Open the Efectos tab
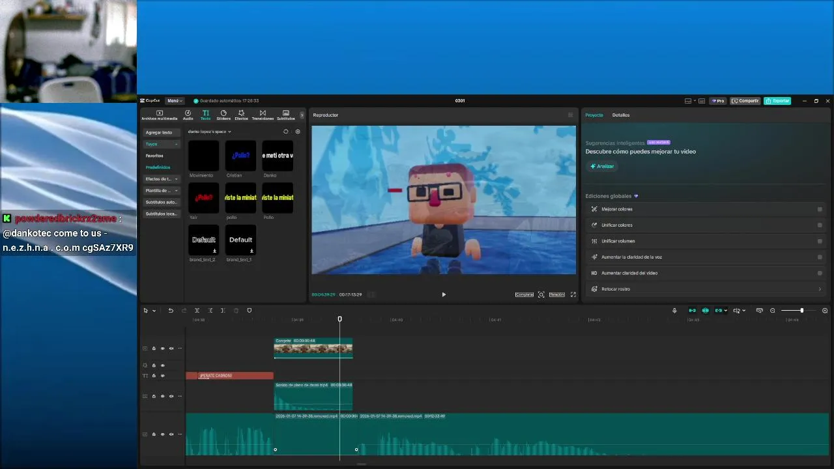Viewport: 834px width, 469px height. (241, 115)
